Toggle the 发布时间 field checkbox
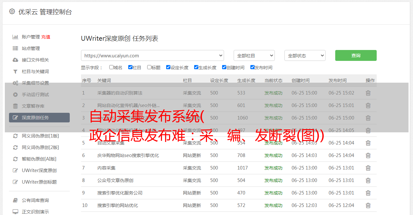The height and width of the screenshot is (215, 413). 252,67
